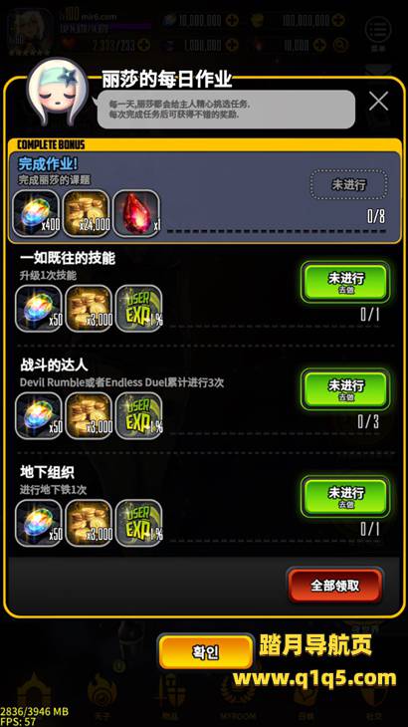The image size is (408, 727).
Task: Click the x3,000 gold reward under 战斗的达人
Action: (89, 416)
